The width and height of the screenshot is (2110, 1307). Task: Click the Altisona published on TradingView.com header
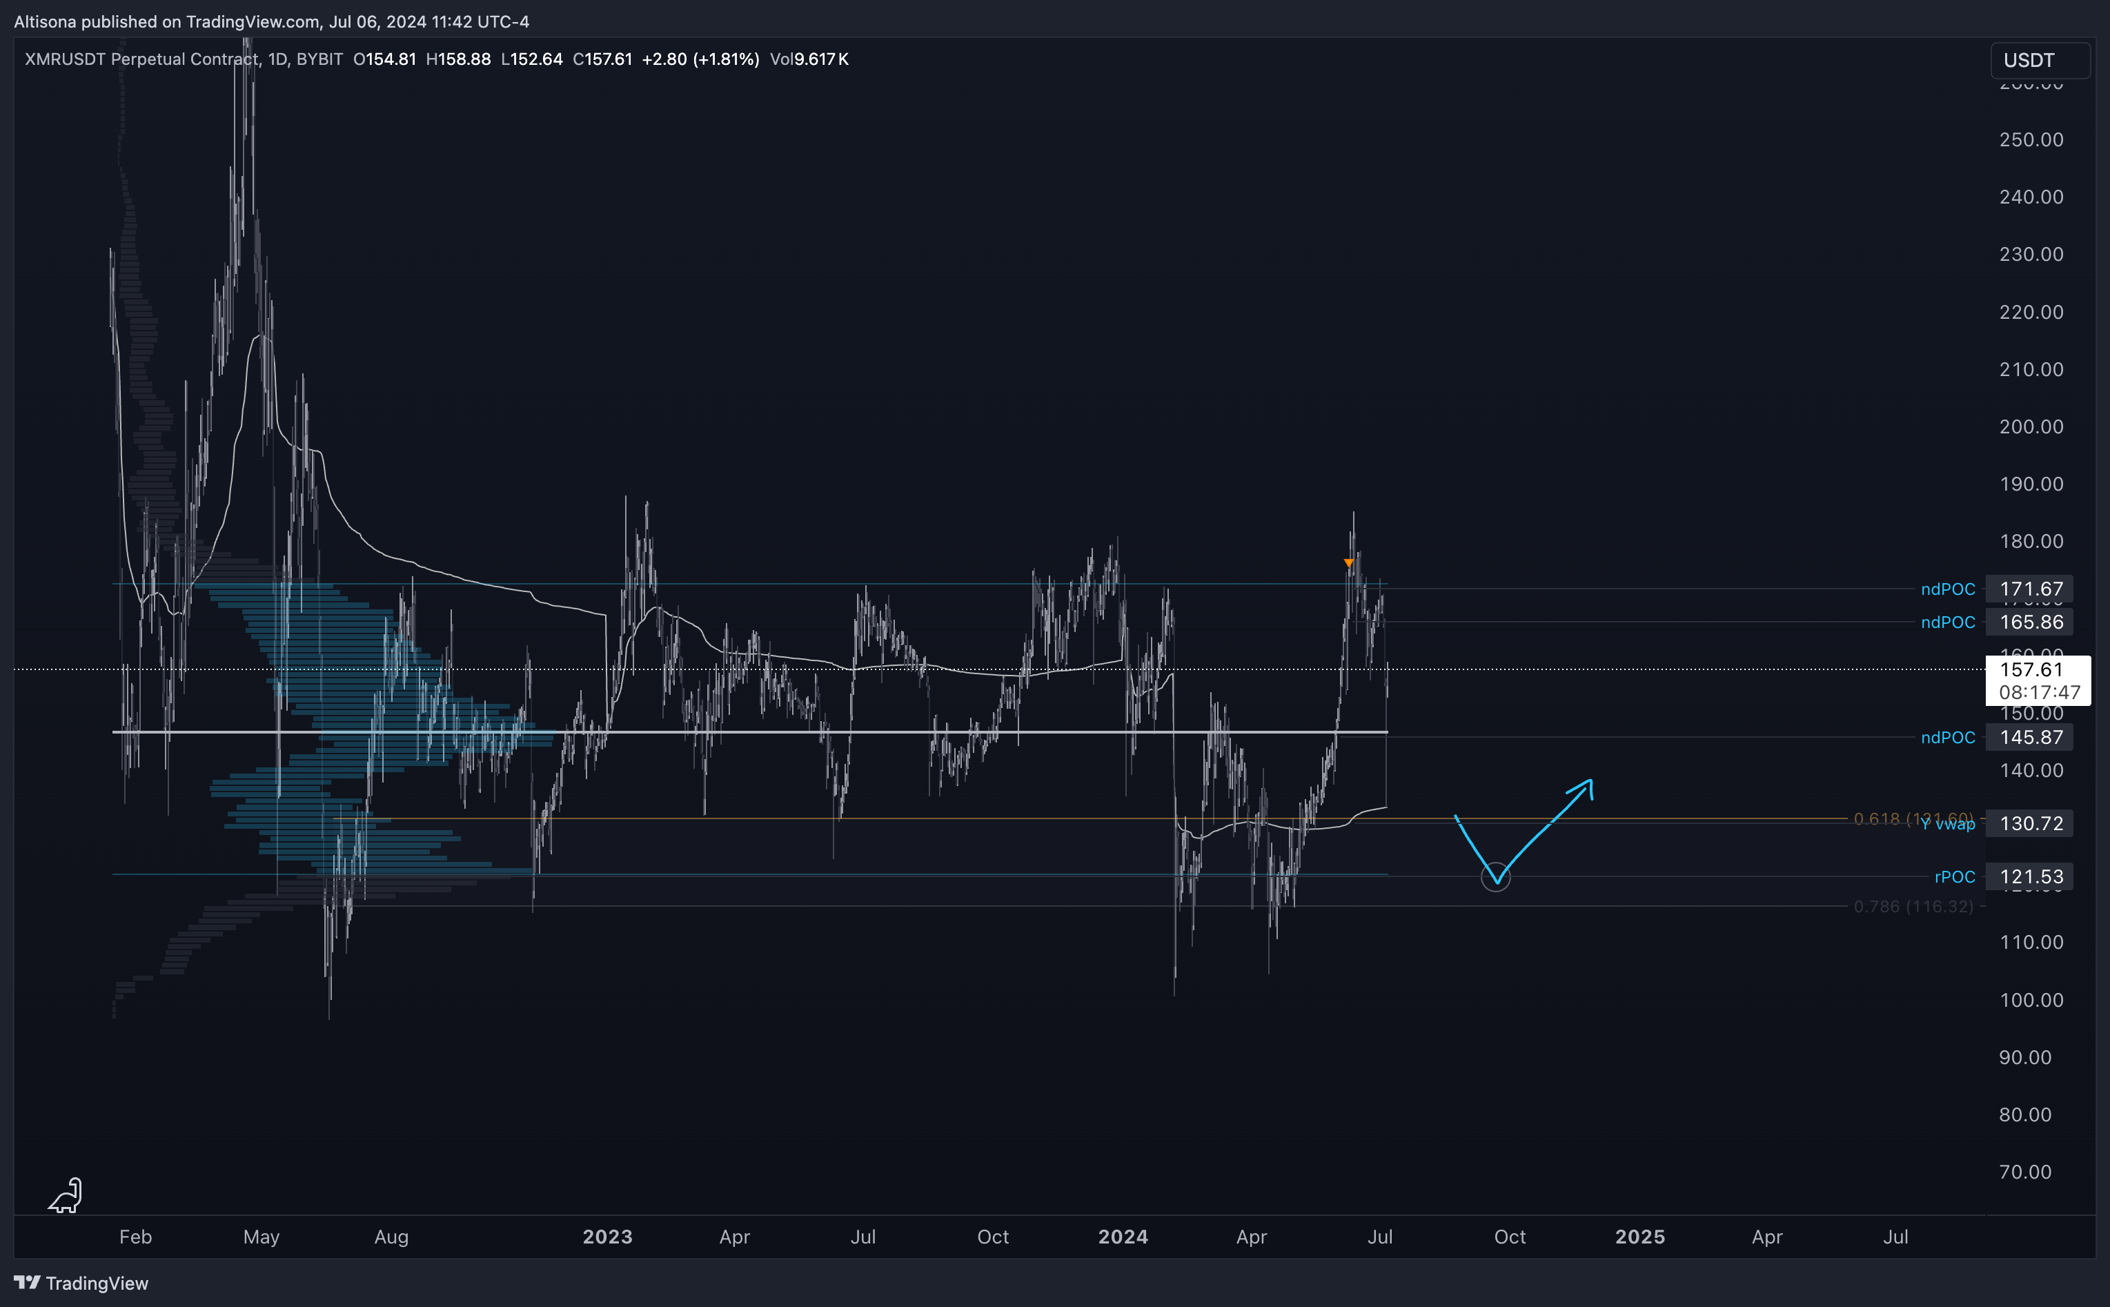271,21
